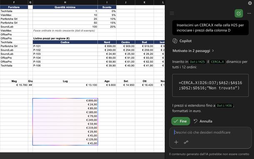
Task: Click the 'Listino prezzi per regione (€)' title
Action: 51,38
